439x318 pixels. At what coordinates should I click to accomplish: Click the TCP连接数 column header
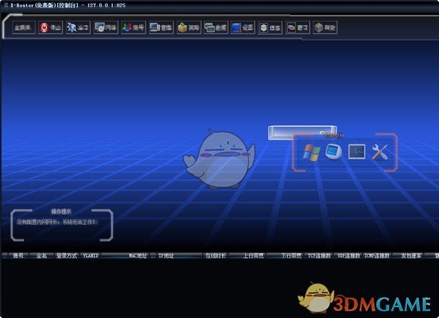pyautogui.click(x=320, y=256)
